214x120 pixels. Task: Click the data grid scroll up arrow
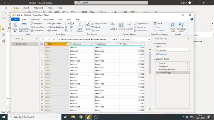click(x=150, y=50)
